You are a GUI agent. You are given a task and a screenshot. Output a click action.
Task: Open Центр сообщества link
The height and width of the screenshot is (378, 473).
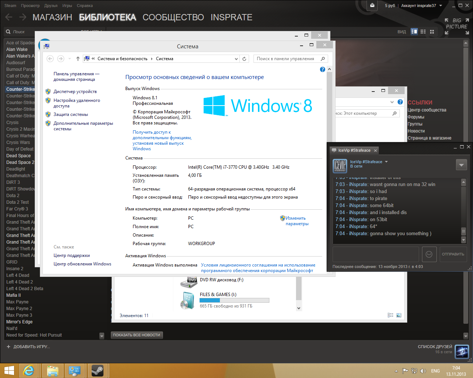point(427,110)
